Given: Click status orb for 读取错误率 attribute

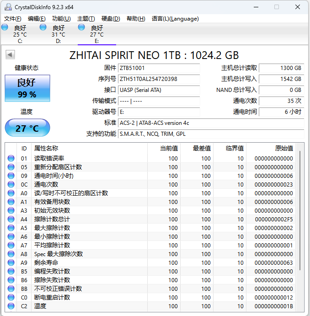Looking at the screenshot, I should [x=11, y=159].
